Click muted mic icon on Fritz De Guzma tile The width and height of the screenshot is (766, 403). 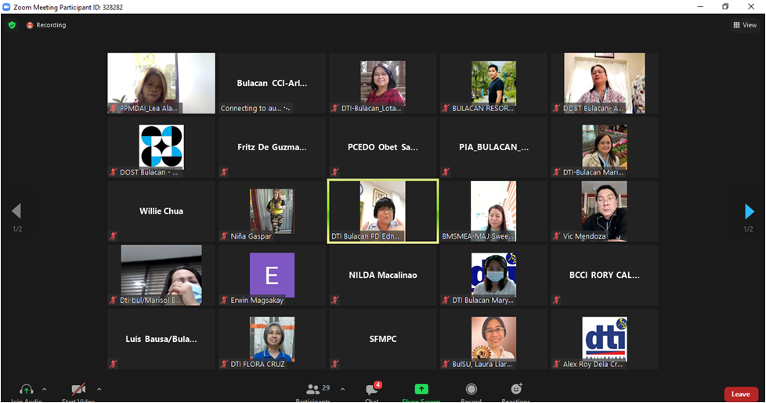pyautogui.click(x=224, y=172)
